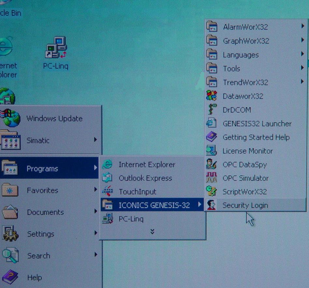Click the PC-Linq desktop shortcut icon
The width and height of the screenshot is (309, 288).
point(56,47)
